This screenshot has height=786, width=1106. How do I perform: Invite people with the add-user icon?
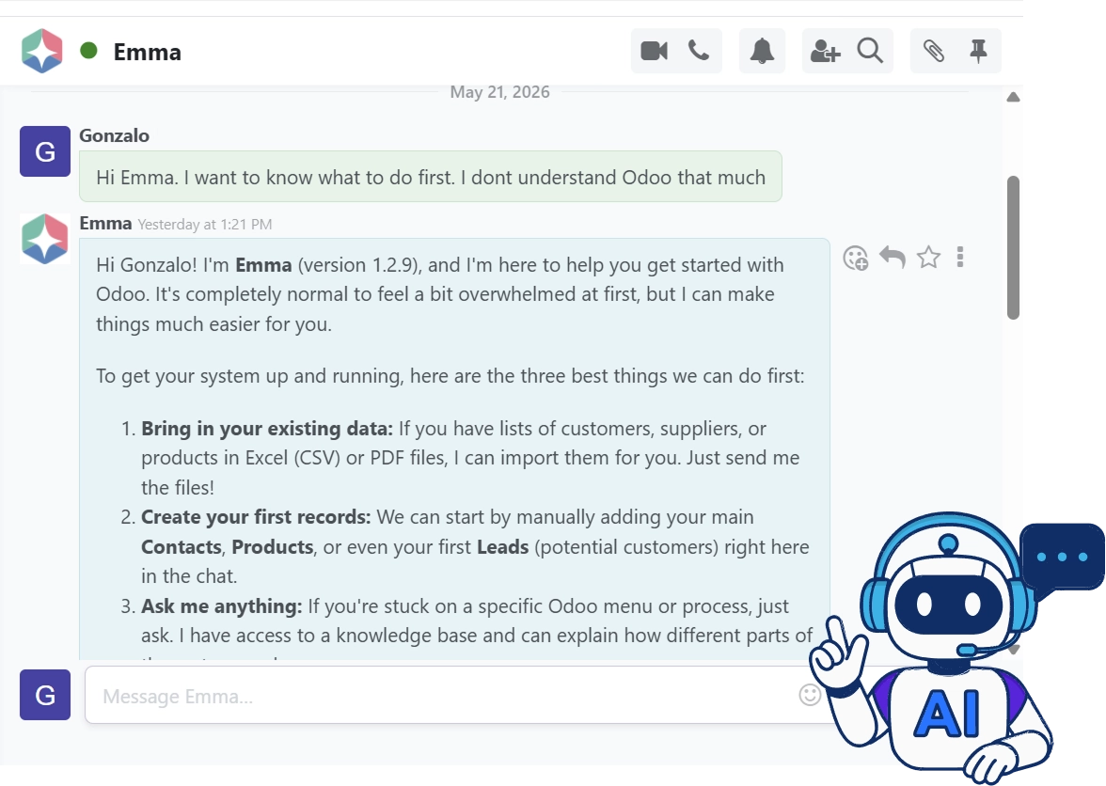click(825, 51)
